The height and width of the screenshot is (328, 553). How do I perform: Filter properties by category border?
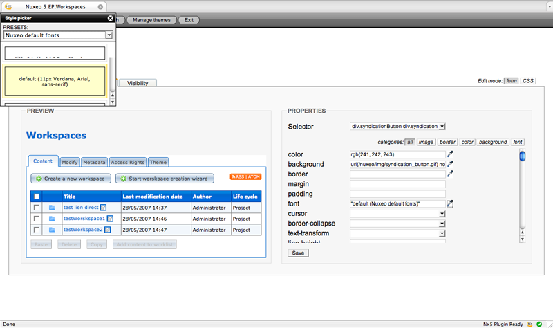click(x=447, y=142)
